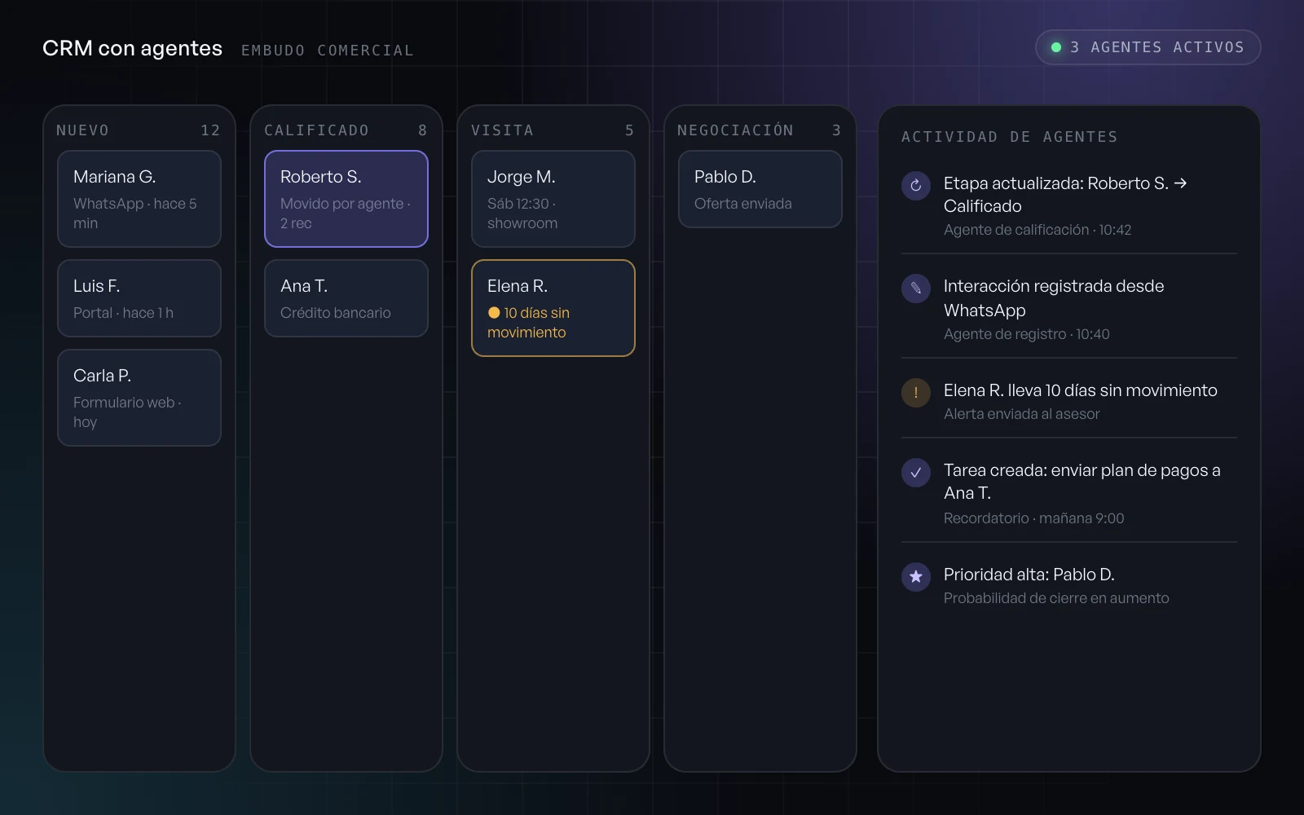Click the star icon beside Prioridad alta

pyautogui.click(x=916, y=576)
